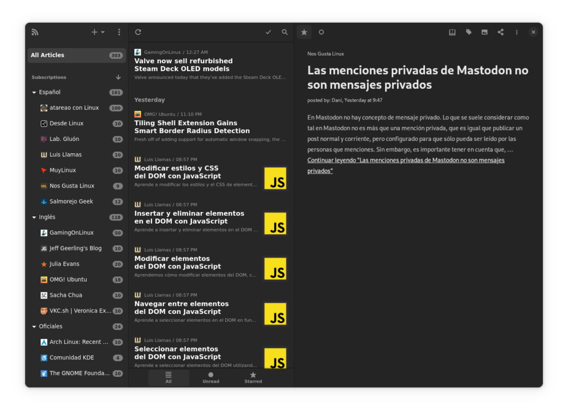
Task: Collapse the Español category
Action: tap(34, 92)
